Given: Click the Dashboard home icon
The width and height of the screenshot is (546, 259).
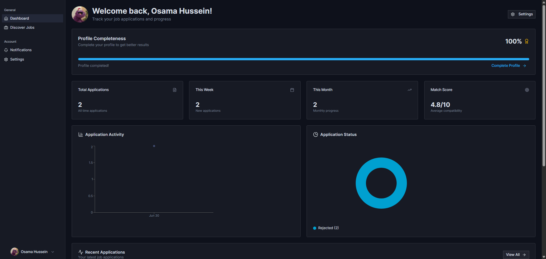Looking at the screenshot, I should point(6,18).
